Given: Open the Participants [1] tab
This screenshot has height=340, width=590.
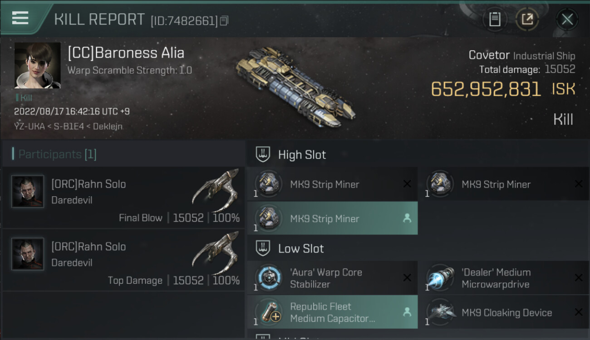Looking at the screenshot, I should (x=57, y=154).
